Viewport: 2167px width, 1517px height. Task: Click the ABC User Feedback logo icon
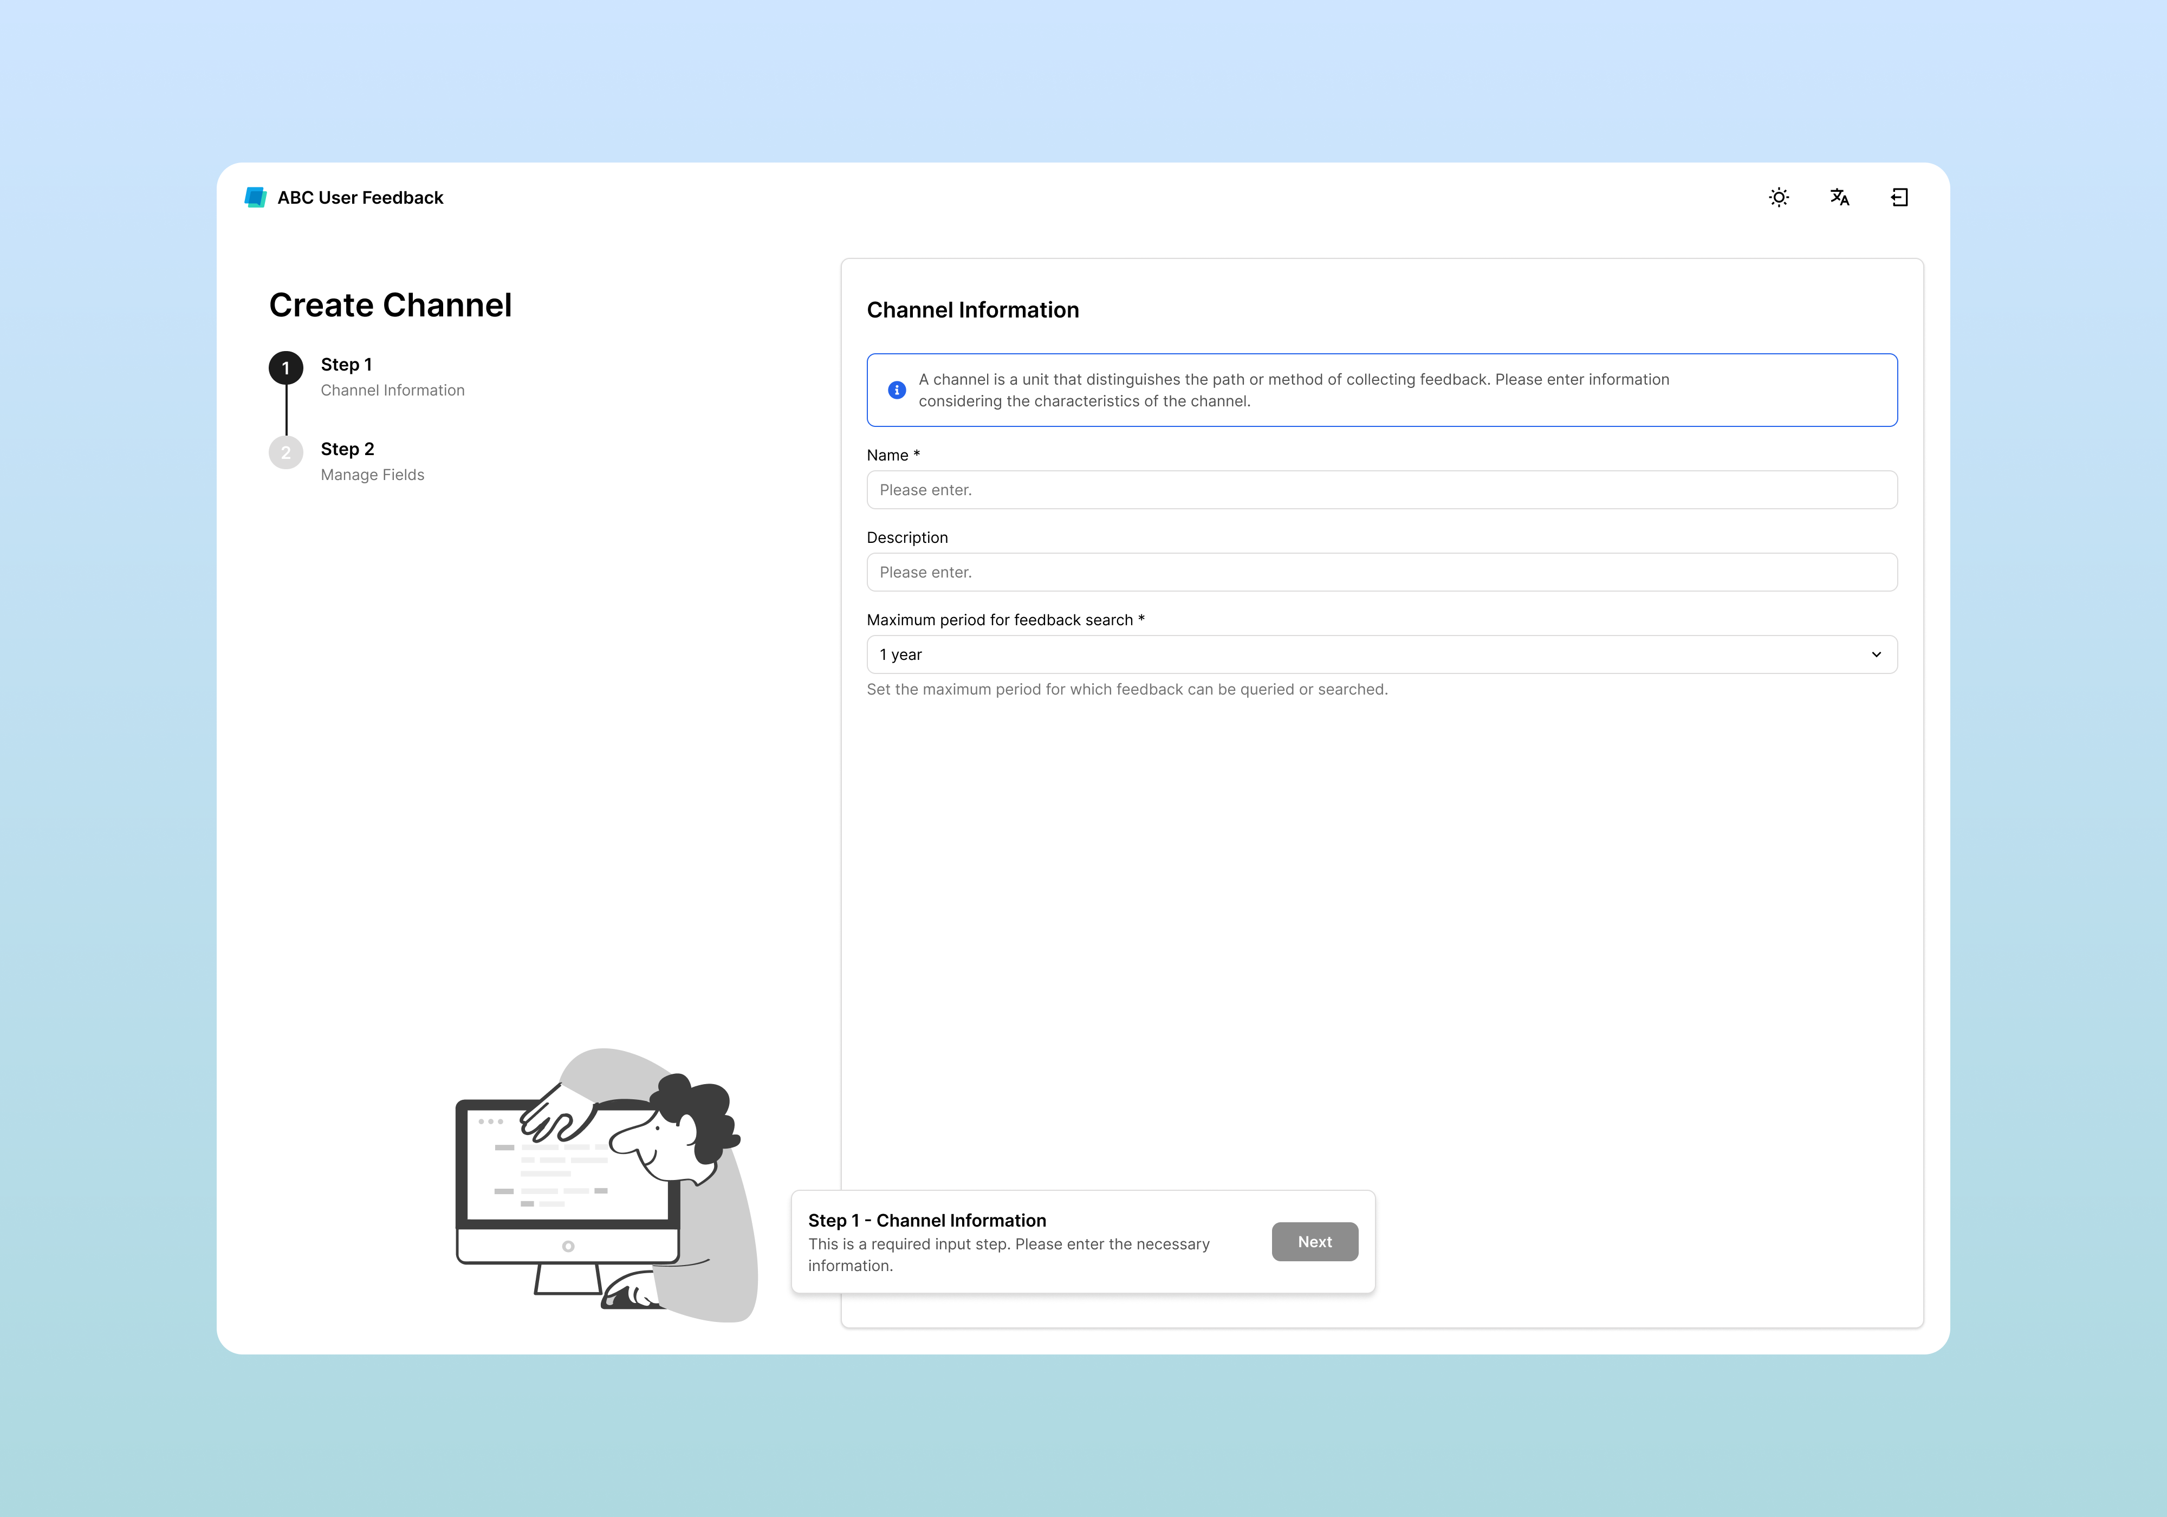[256, 197]
